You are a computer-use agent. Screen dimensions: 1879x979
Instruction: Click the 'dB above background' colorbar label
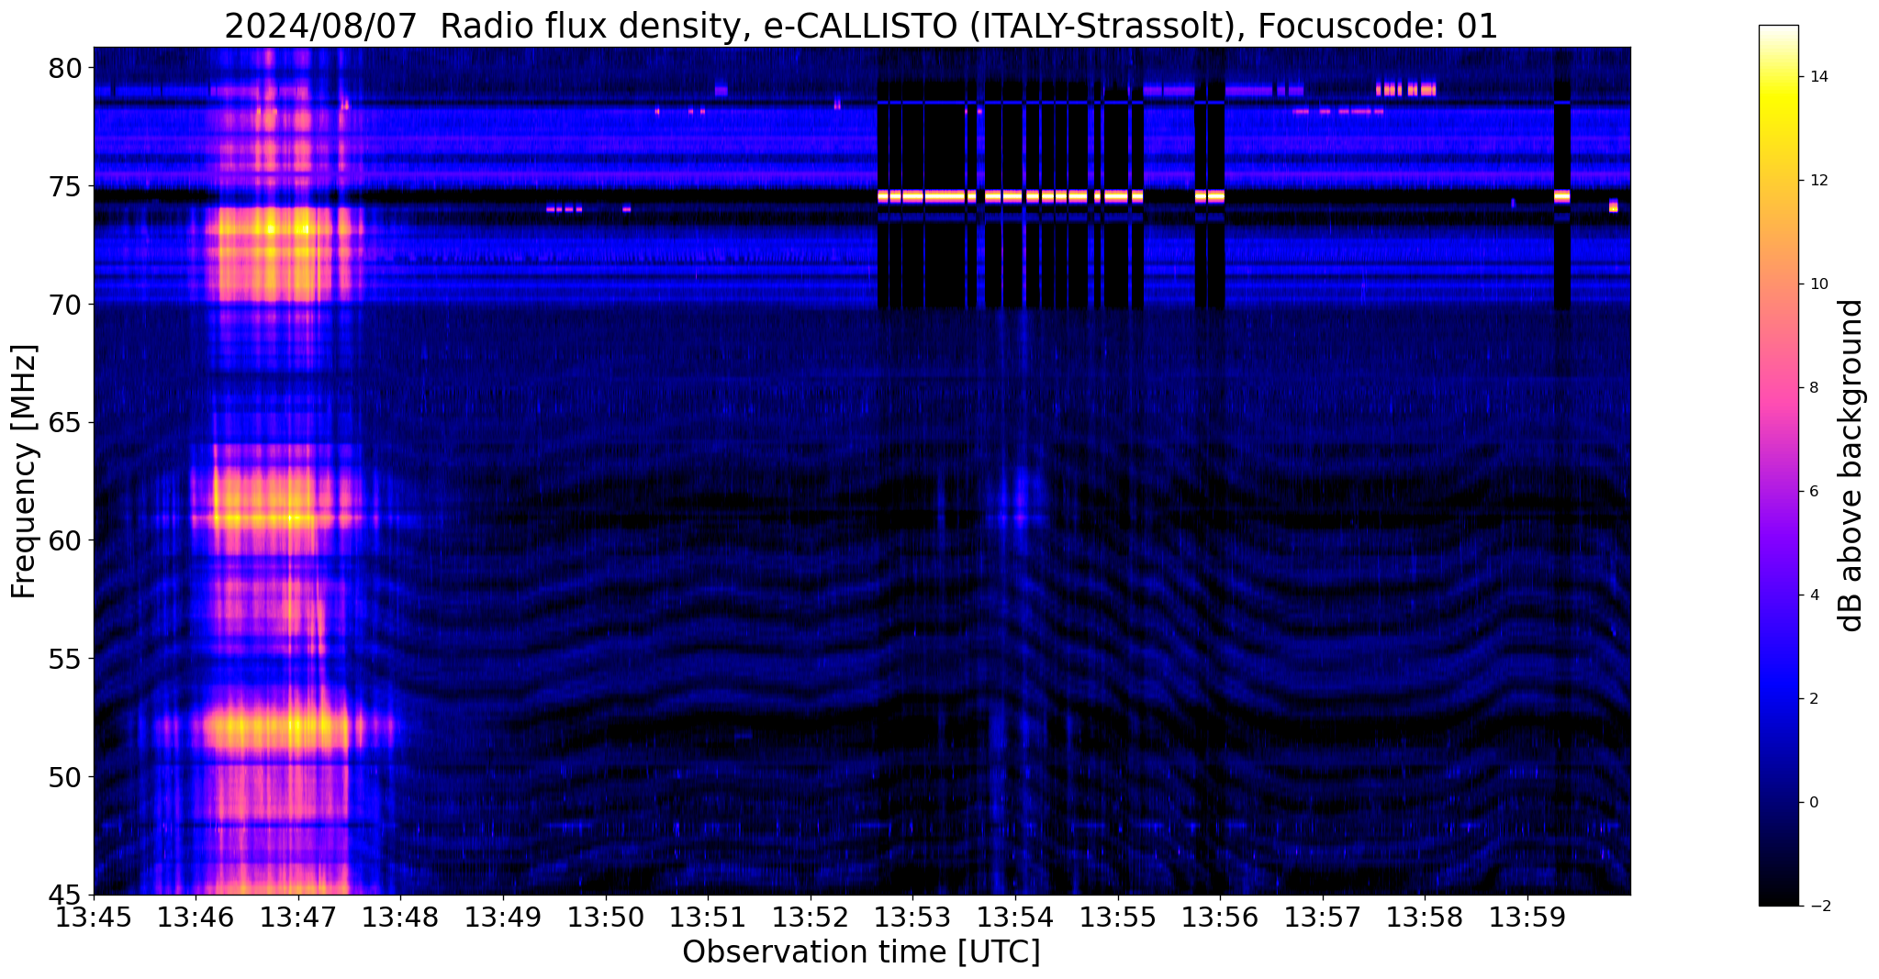(x=1851, y=465)
